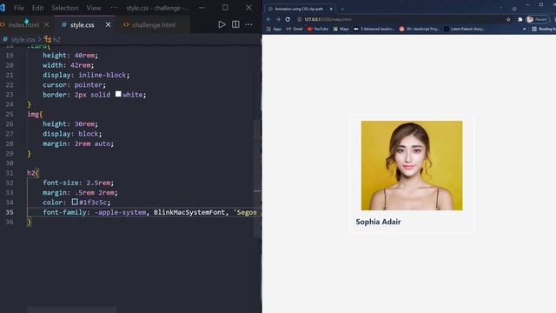Click the 'width: 42rem' line
The height and width of the screenshot is (313, 556).
point(68,65)
